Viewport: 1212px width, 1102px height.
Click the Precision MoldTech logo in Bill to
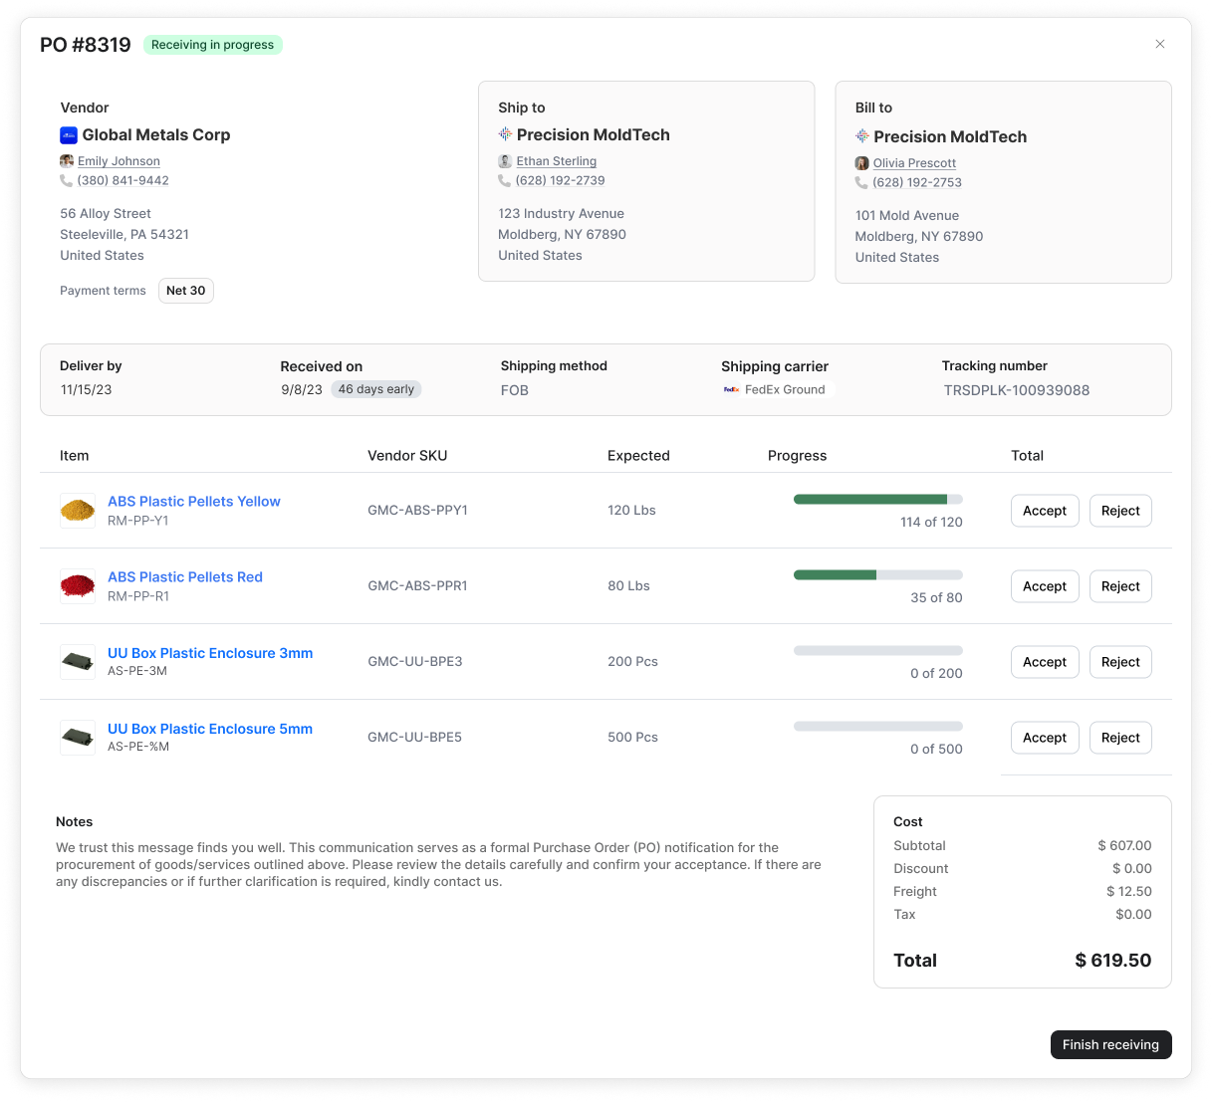point(862,136)
